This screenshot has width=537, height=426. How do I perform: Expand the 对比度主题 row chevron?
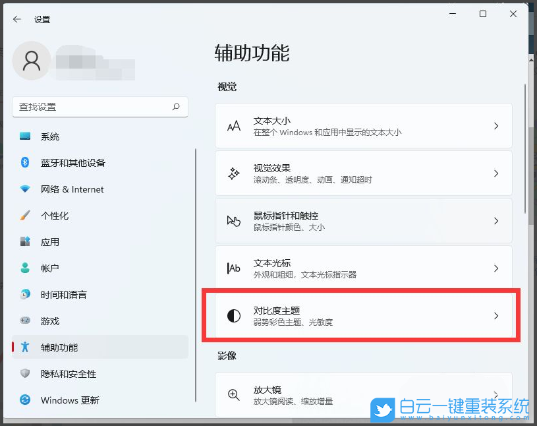pos(496,316)
